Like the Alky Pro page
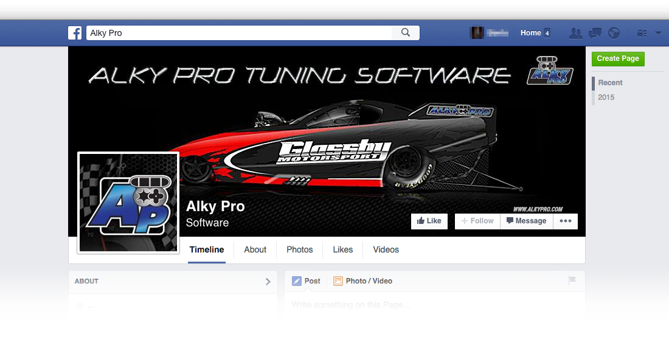669x345 pixels. [429, 221]
